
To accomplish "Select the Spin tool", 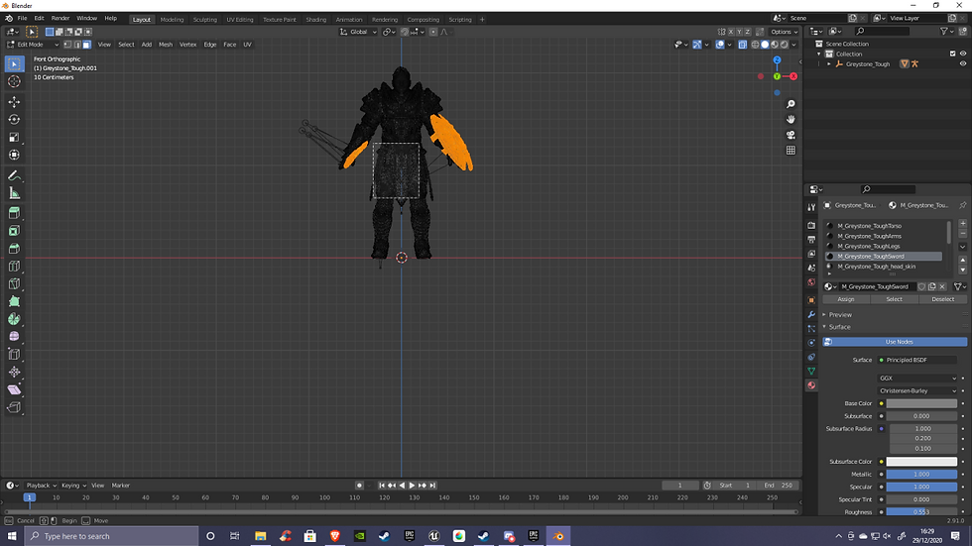I will [14, 319].
